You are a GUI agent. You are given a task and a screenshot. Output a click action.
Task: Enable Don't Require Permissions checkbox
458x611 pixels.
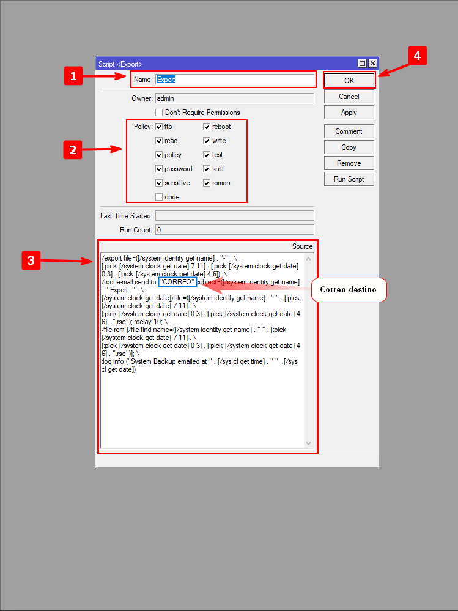pyautogui.click(x=159, y=113)
